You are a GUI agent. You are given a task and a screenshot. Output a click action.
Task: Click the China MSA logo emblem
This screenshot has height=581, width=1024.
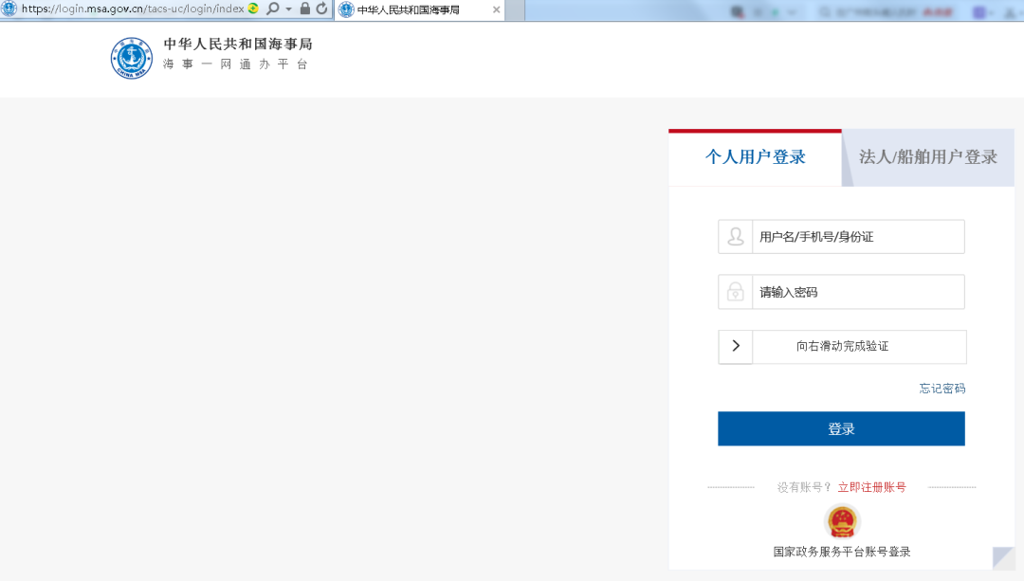tap(131, 58)
